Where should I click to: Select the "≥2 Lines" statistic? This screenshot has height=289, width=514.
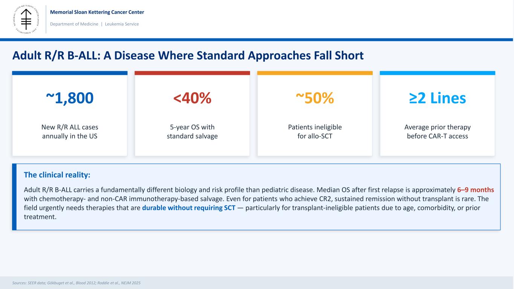point(437,98)
